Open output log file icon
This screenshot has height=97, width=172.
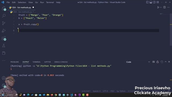click(x=162, y=62)
